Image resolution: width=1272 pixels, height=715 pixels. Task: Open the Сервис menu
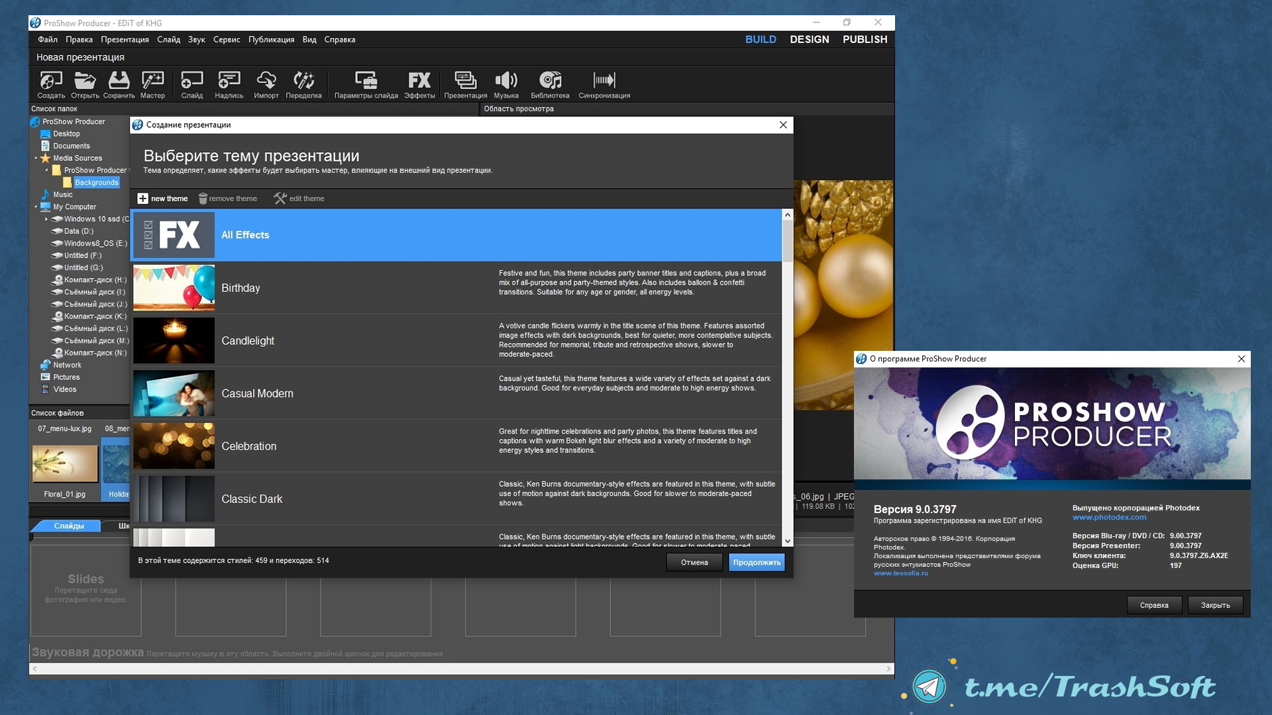[x=227, y=39]
